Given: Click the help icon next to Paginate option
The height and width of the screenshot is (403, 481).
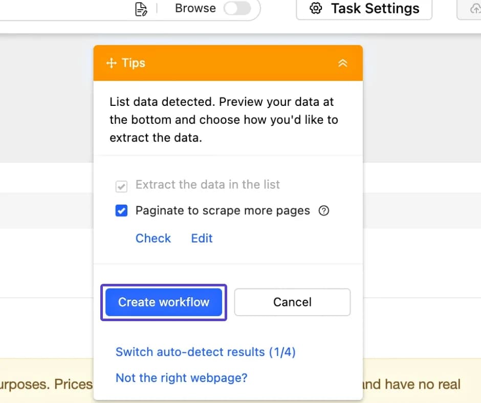Looking at the screenshot, I should tap(323, 211).
